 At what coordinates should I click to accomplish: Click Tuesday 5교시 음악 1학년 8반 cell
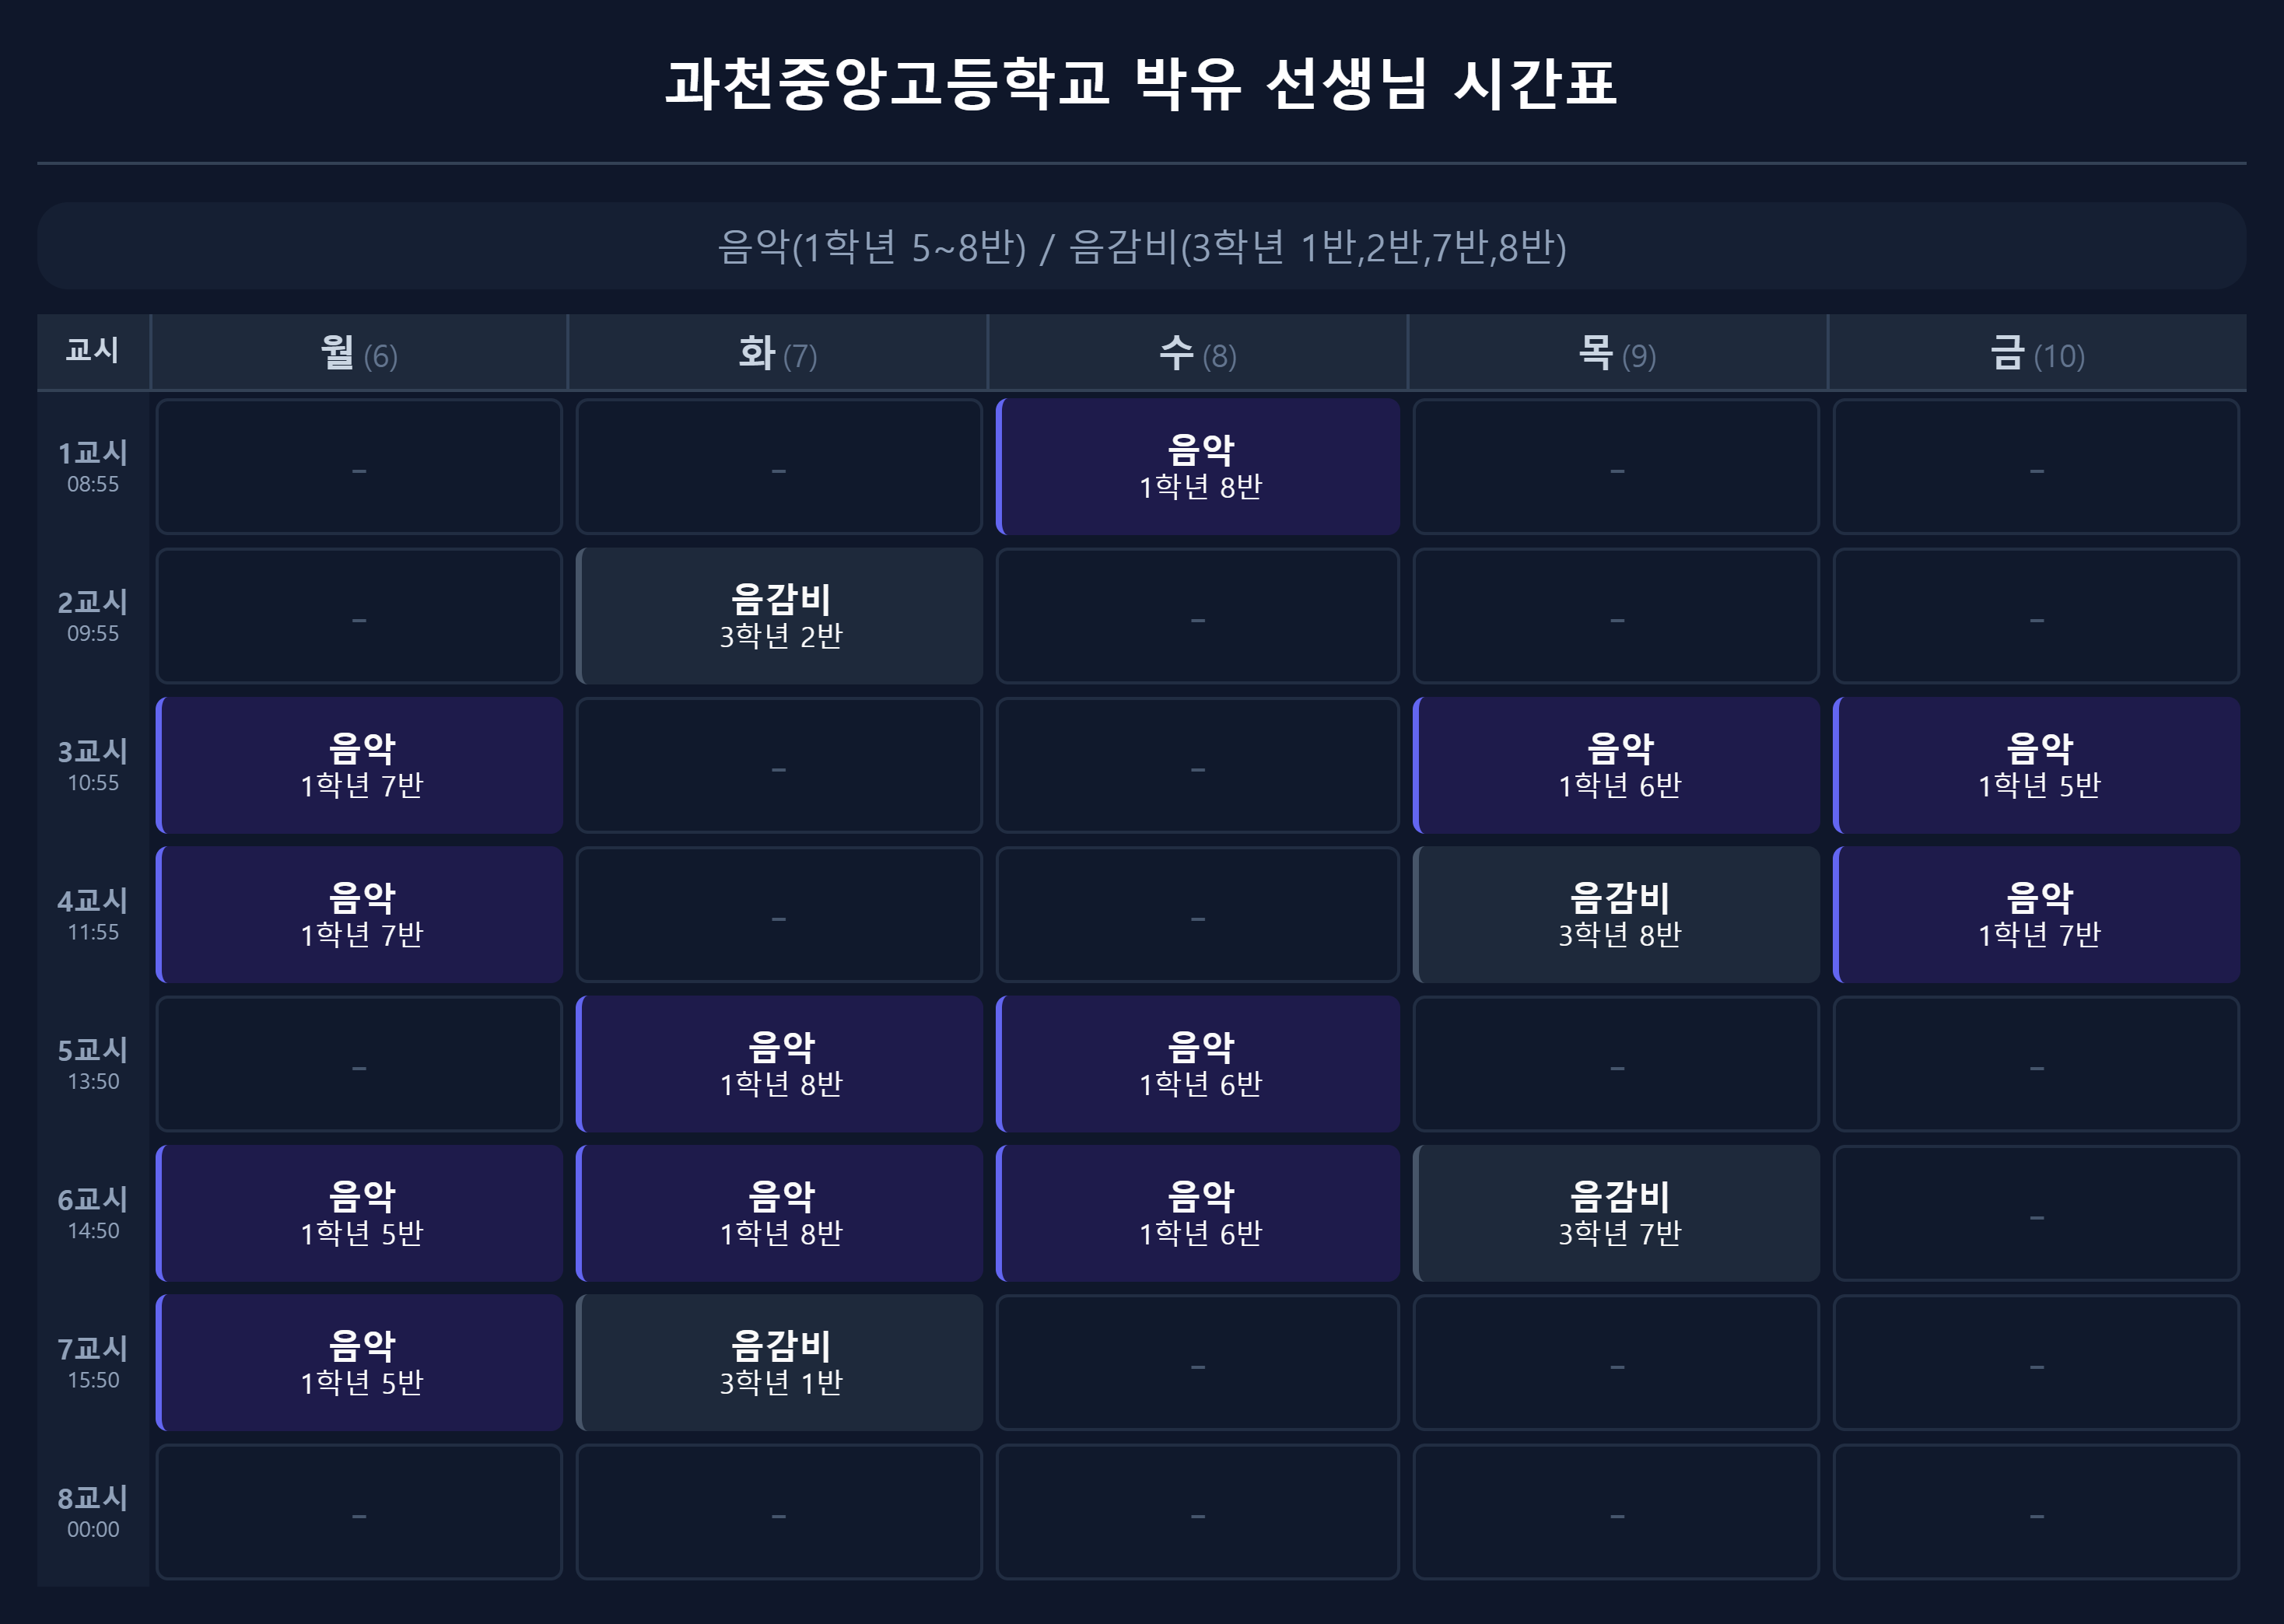tap(779, 1063)
